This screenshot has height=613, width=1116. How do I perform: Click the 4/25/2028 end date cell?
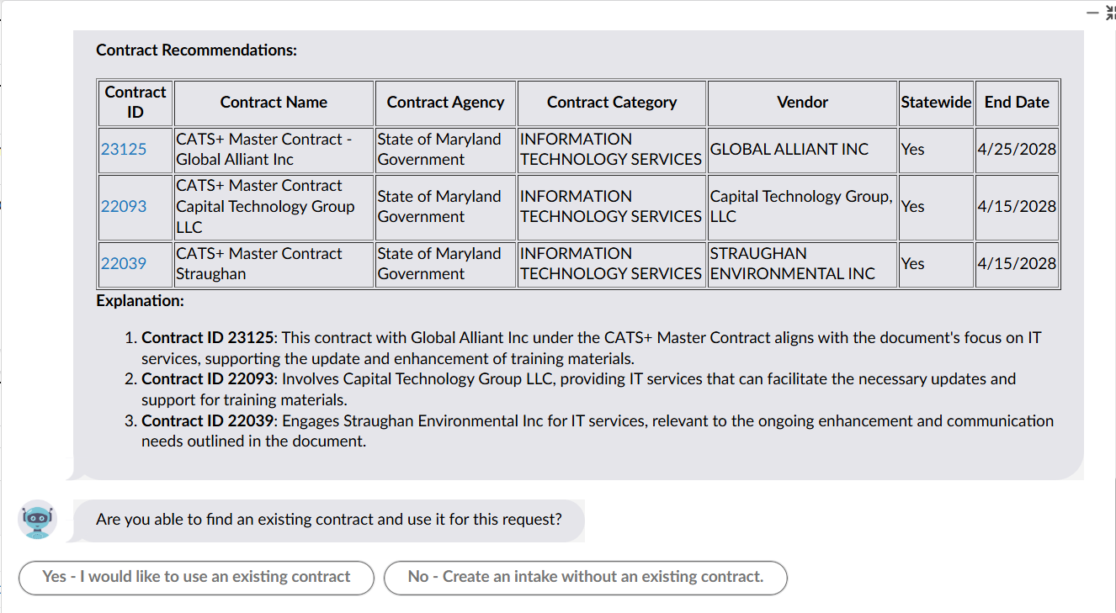1017,150
